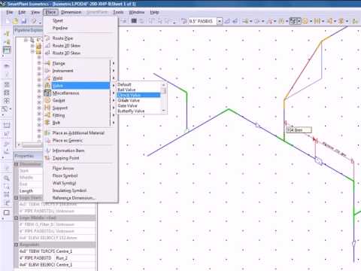361x271 pixels.
Task: Open the File menu
Action: pyautogui.click(x=10, y=12)
